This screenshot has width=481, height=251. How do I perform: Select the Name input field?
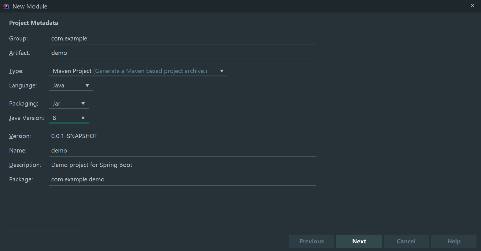point(182,151)
